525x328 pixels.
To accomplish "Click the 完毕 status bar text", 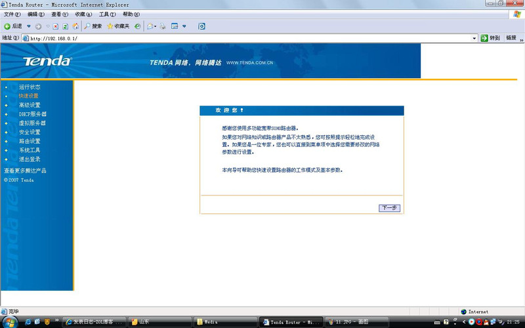I will tap(14, 312).
